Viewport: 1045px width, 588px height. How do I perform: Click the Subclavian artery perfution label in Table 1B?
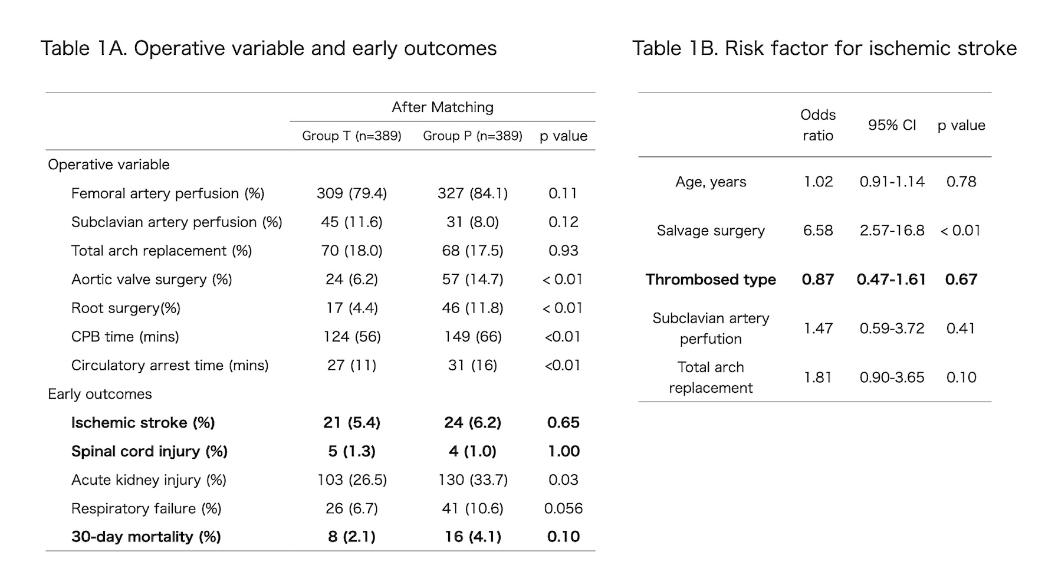711,329
